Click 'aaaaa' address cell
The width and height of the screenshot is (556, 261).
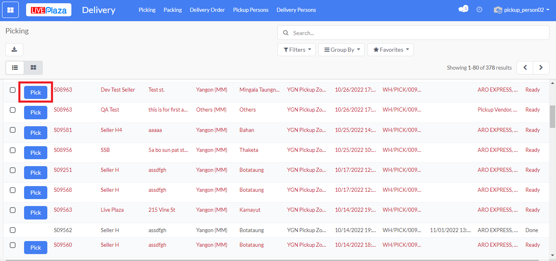tap(155, 130)
